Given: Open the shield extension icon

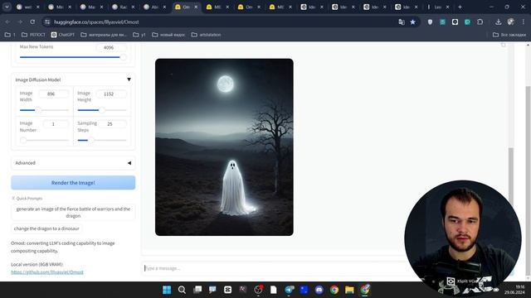Looking at the screenshot, I should 430,22.
